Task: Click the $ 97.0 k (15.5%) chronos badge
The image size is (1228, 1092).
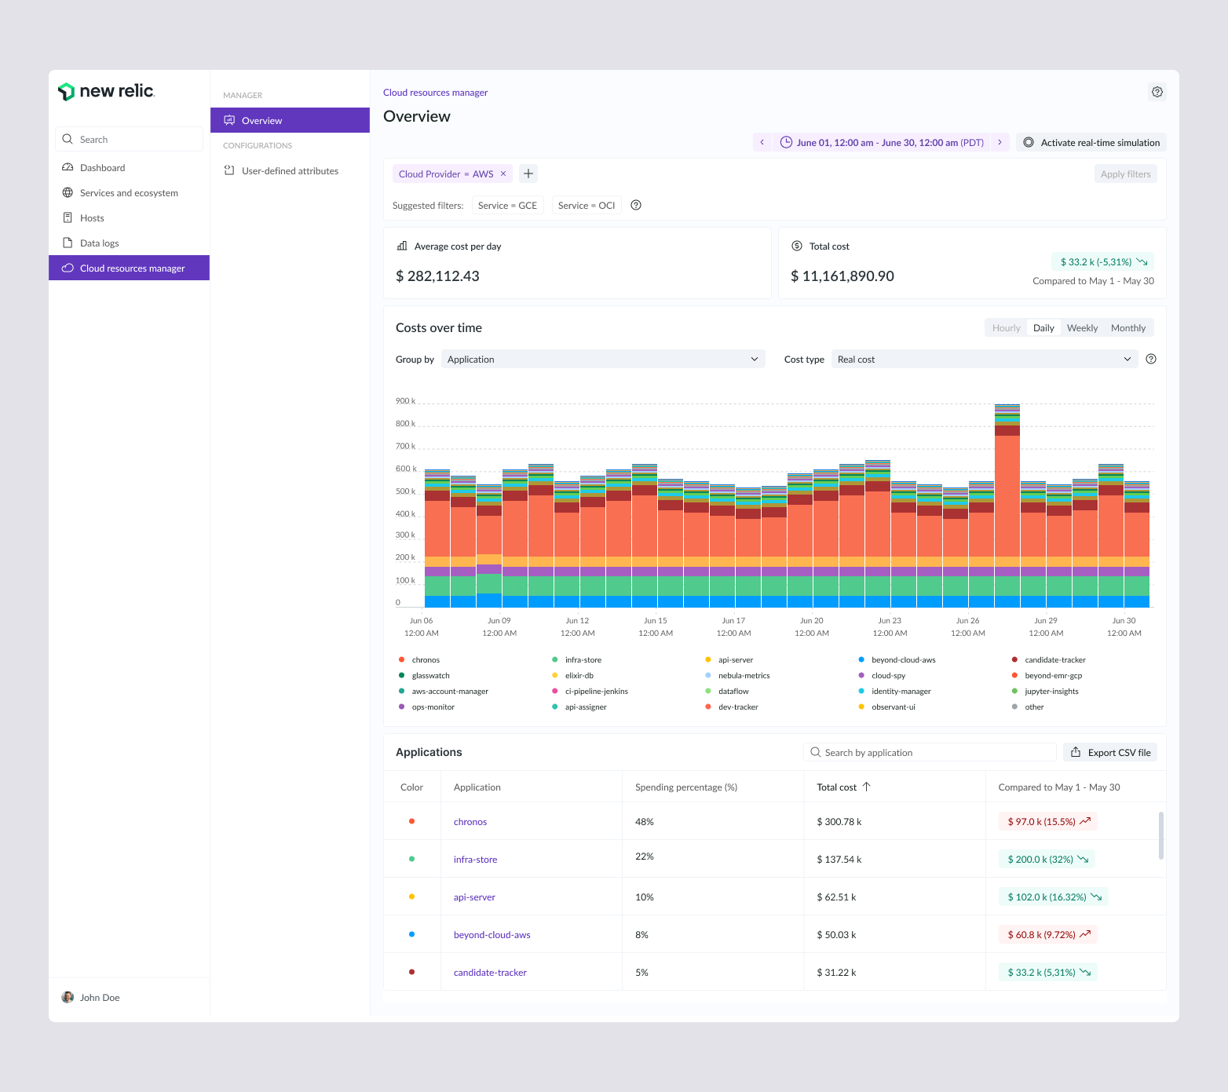Action: click(1048, 821)
